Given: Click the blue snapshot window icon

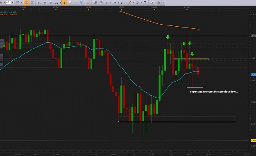Looking at the screenshot, I should [101, 2].
